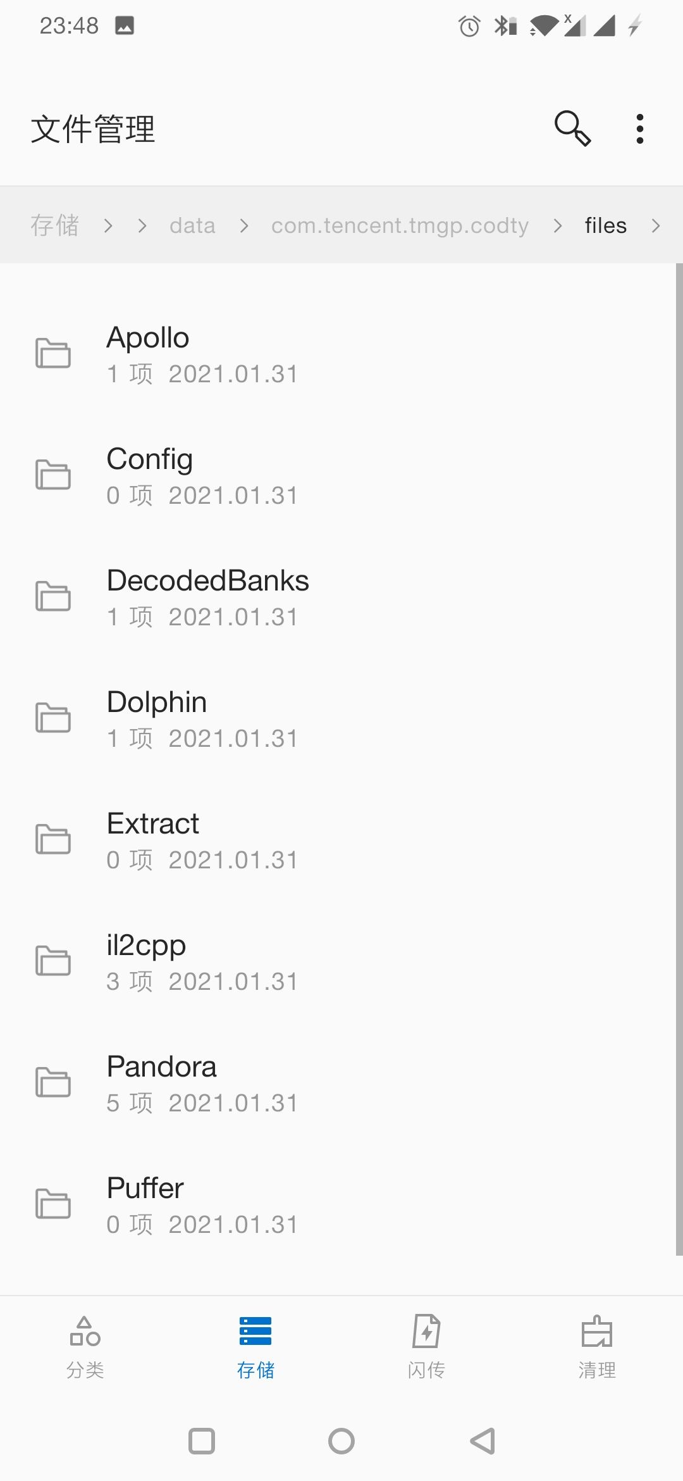Tap the Apollo folder icon
The height and width of the screenshot is (1481, 683).
tap(53, 353)
